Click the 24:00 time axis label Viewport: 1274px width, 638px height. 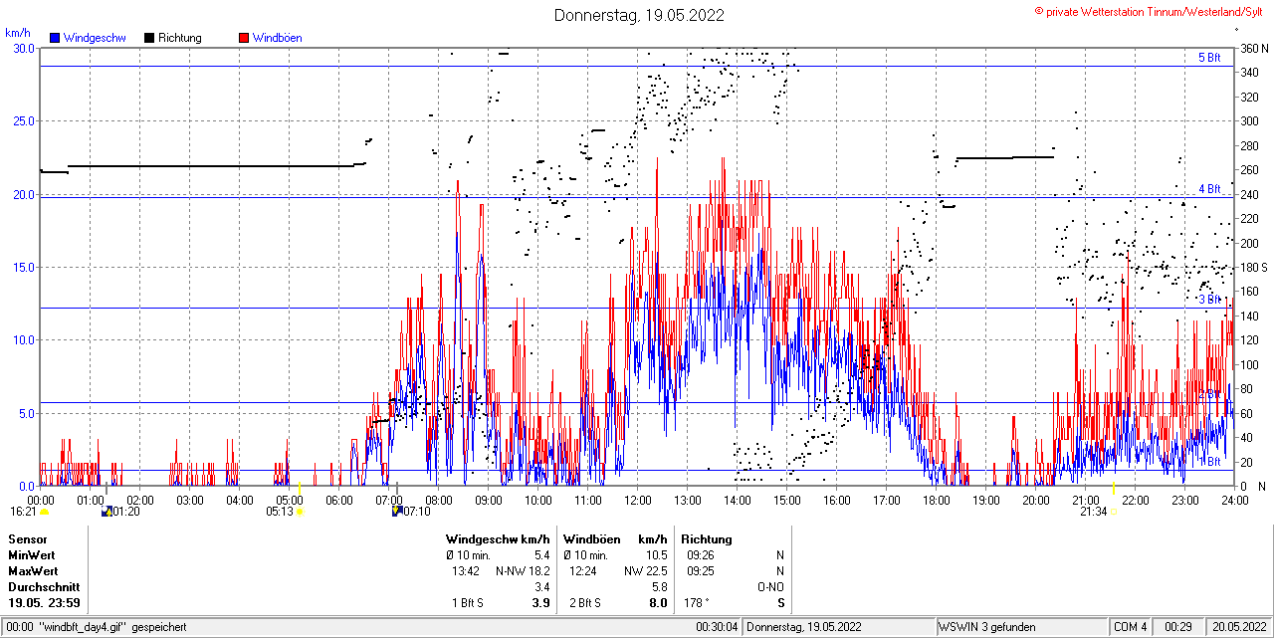1235,500
